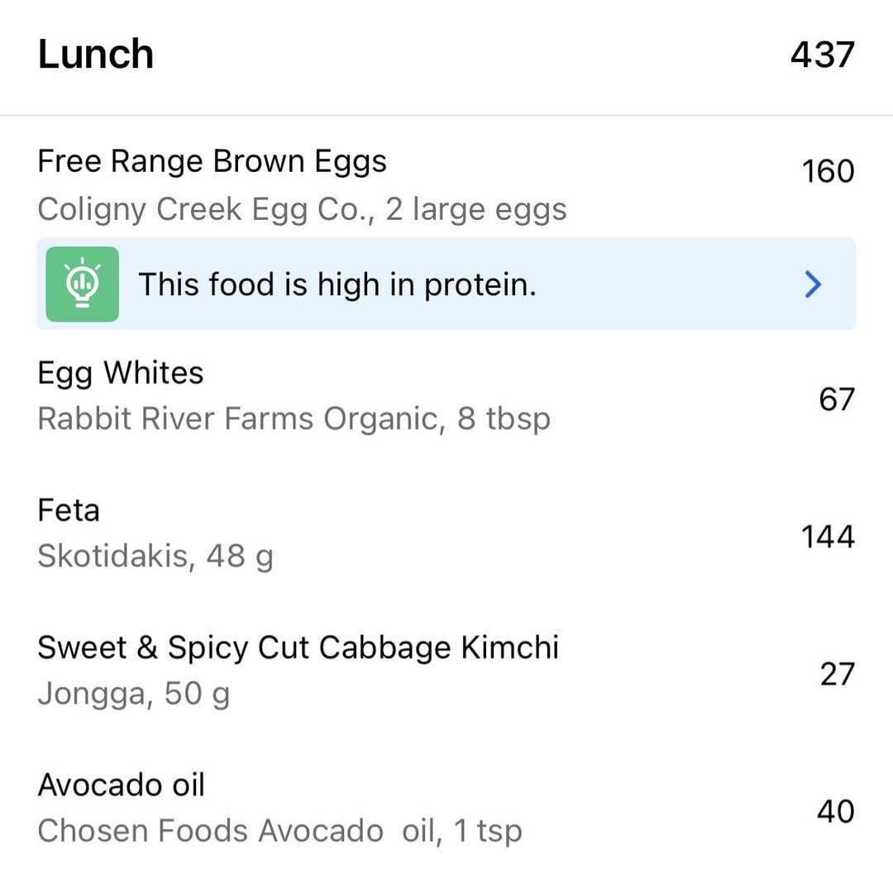Open the Free Range Brown Eggs entry
Screen dimensions: 893x893
[212, 161]
